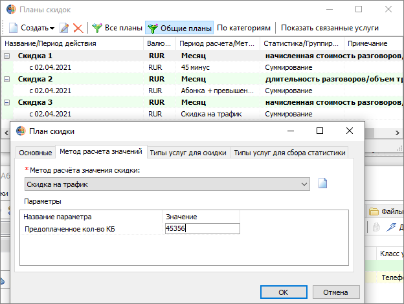
Task: Switch to Метод расчета значений tab
Action: pyautogui.click(x=101, y=151)
